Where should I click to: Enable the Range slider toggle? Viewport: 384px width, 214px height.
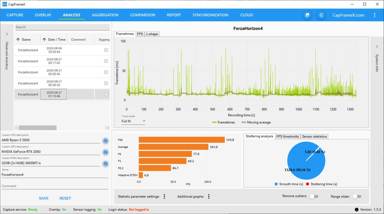click(x=357, y=196)
